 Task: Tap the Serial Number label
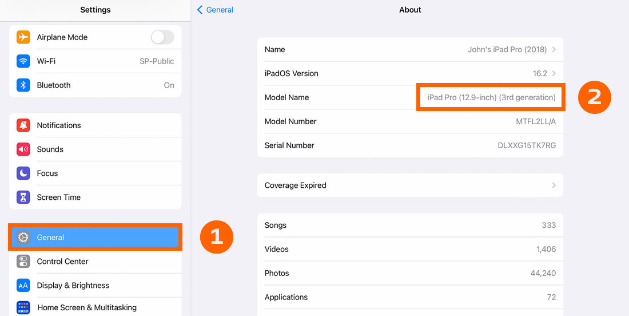click(289, 145)
